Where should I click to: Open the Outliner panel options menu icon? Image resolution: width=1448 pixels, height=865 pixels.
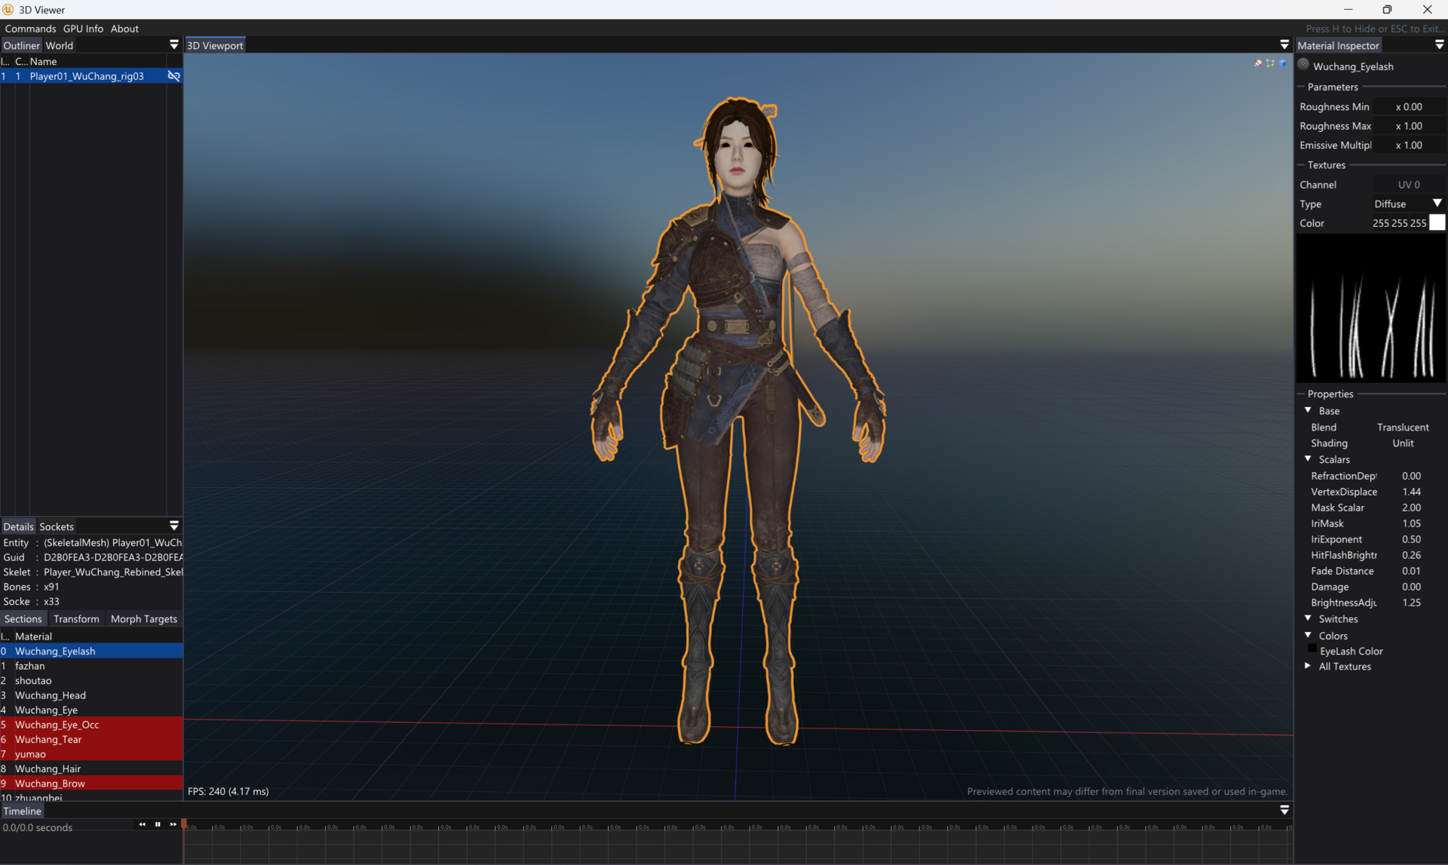pos(174,45)
